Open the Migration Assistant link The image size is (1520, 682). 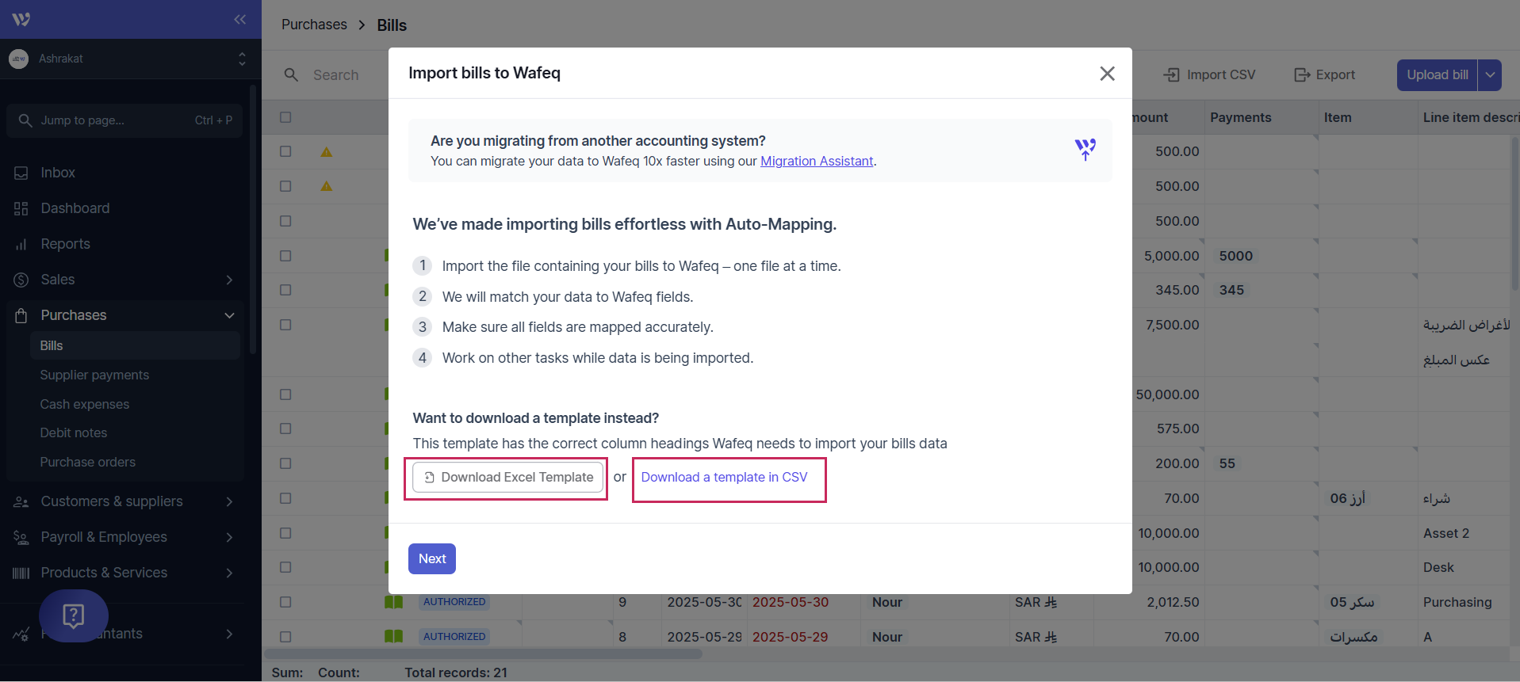click(x=817, y=161)
